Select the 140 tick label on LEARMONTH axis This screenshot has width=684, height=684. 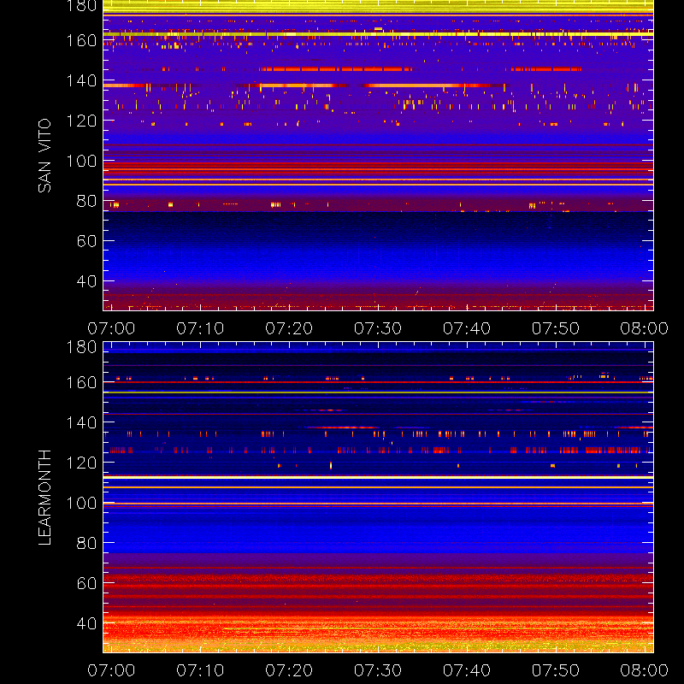(81, 422)
